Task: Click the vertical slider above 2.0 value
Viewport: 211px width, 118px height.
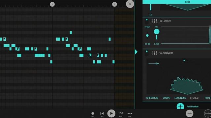Action: pos(151,7)
